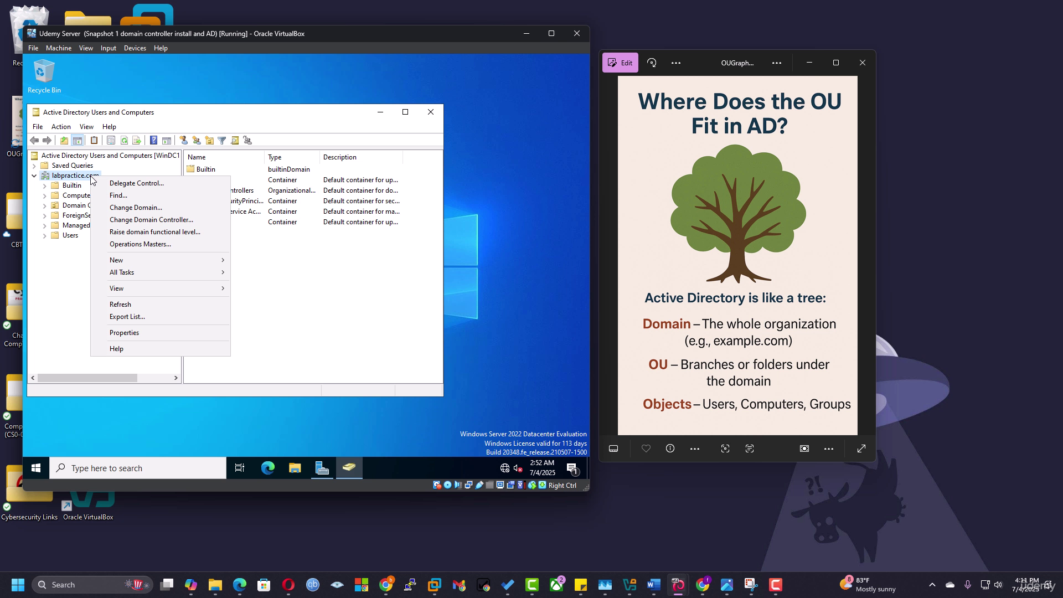Toggle the filmstrip view in photo viewer
The width and height of the screenshot is (1063, 598).
pyautogui.click(x=613, y=449)
